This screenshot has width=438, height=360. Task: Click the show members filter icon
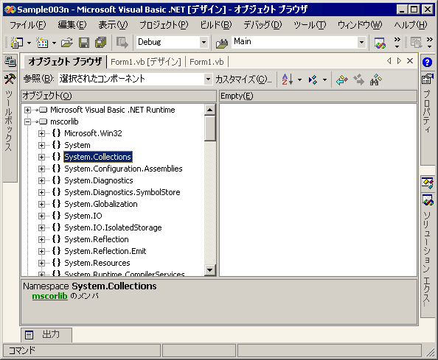[x=313, y=80]
